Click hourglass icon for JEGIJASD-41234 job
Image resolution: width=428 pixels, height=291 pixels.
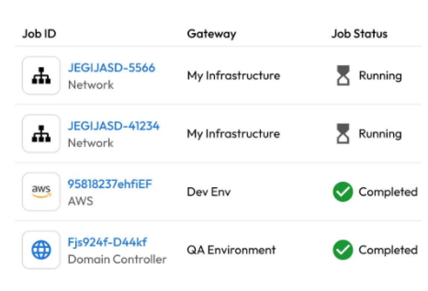coord(343,134)
